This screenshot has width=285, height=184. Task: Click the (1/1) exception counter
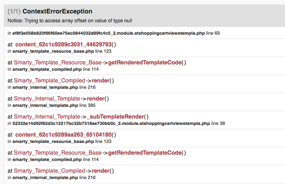[14, 12]
